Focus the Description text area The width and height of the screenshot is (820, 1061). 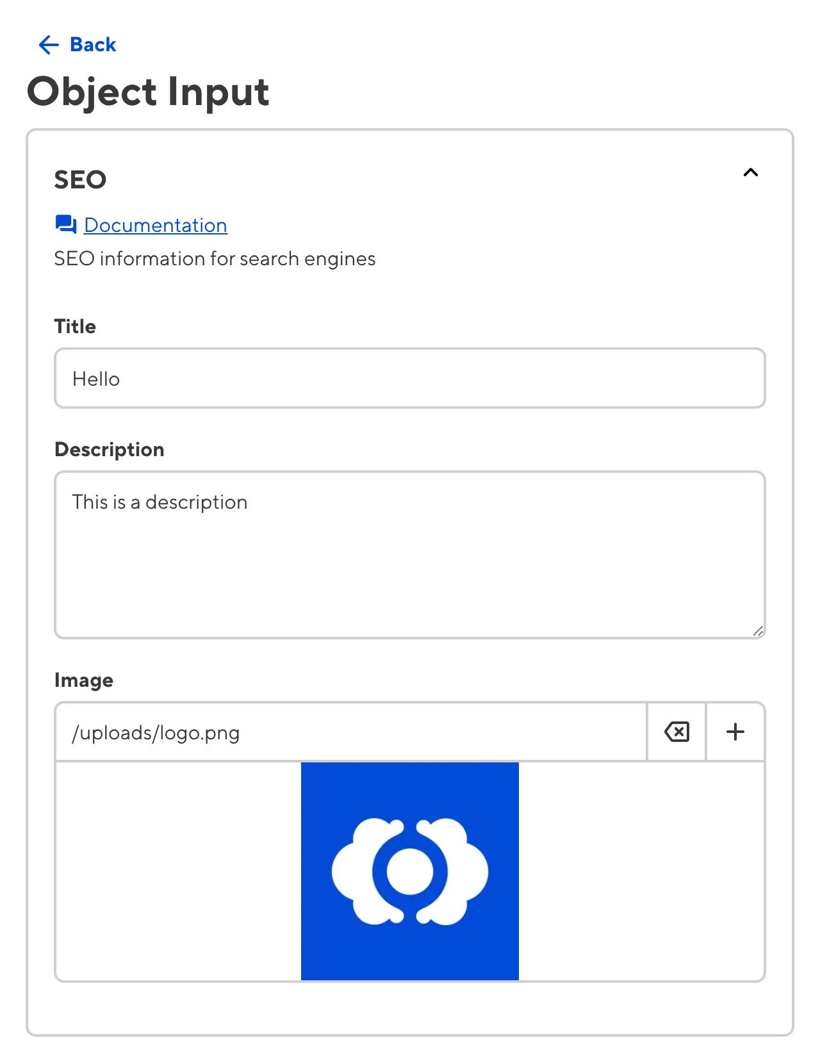(410, 554)
